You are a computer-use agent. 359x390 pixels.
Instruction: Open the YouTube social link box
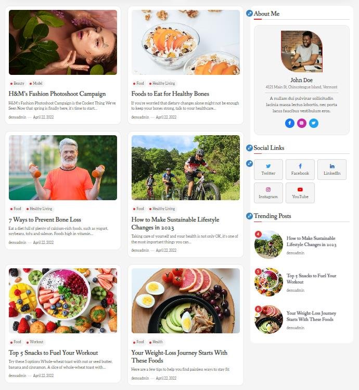coord(300,193)
